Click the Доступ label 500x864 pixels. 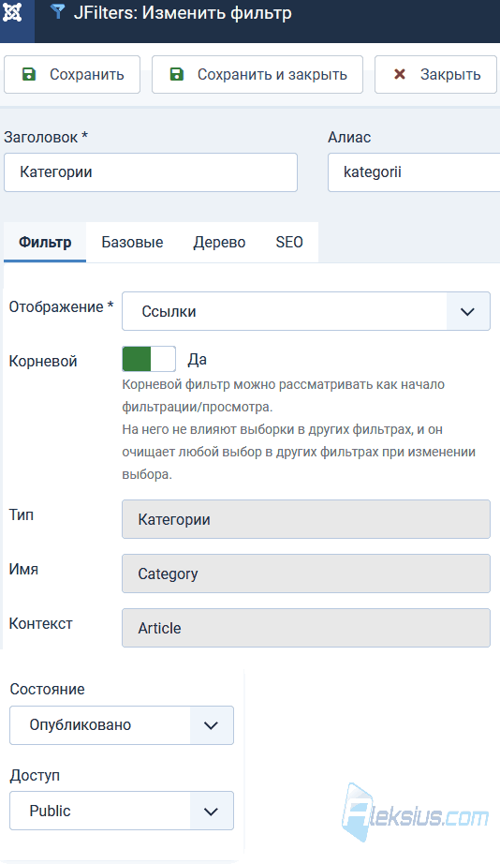[35, 775]
